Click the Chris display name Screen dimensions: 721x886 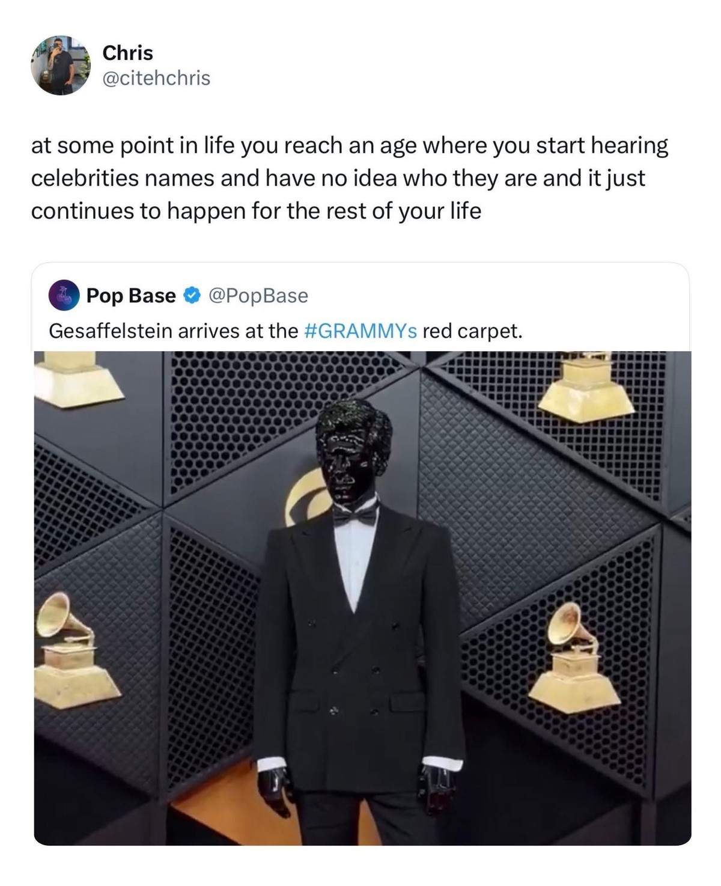127,53
